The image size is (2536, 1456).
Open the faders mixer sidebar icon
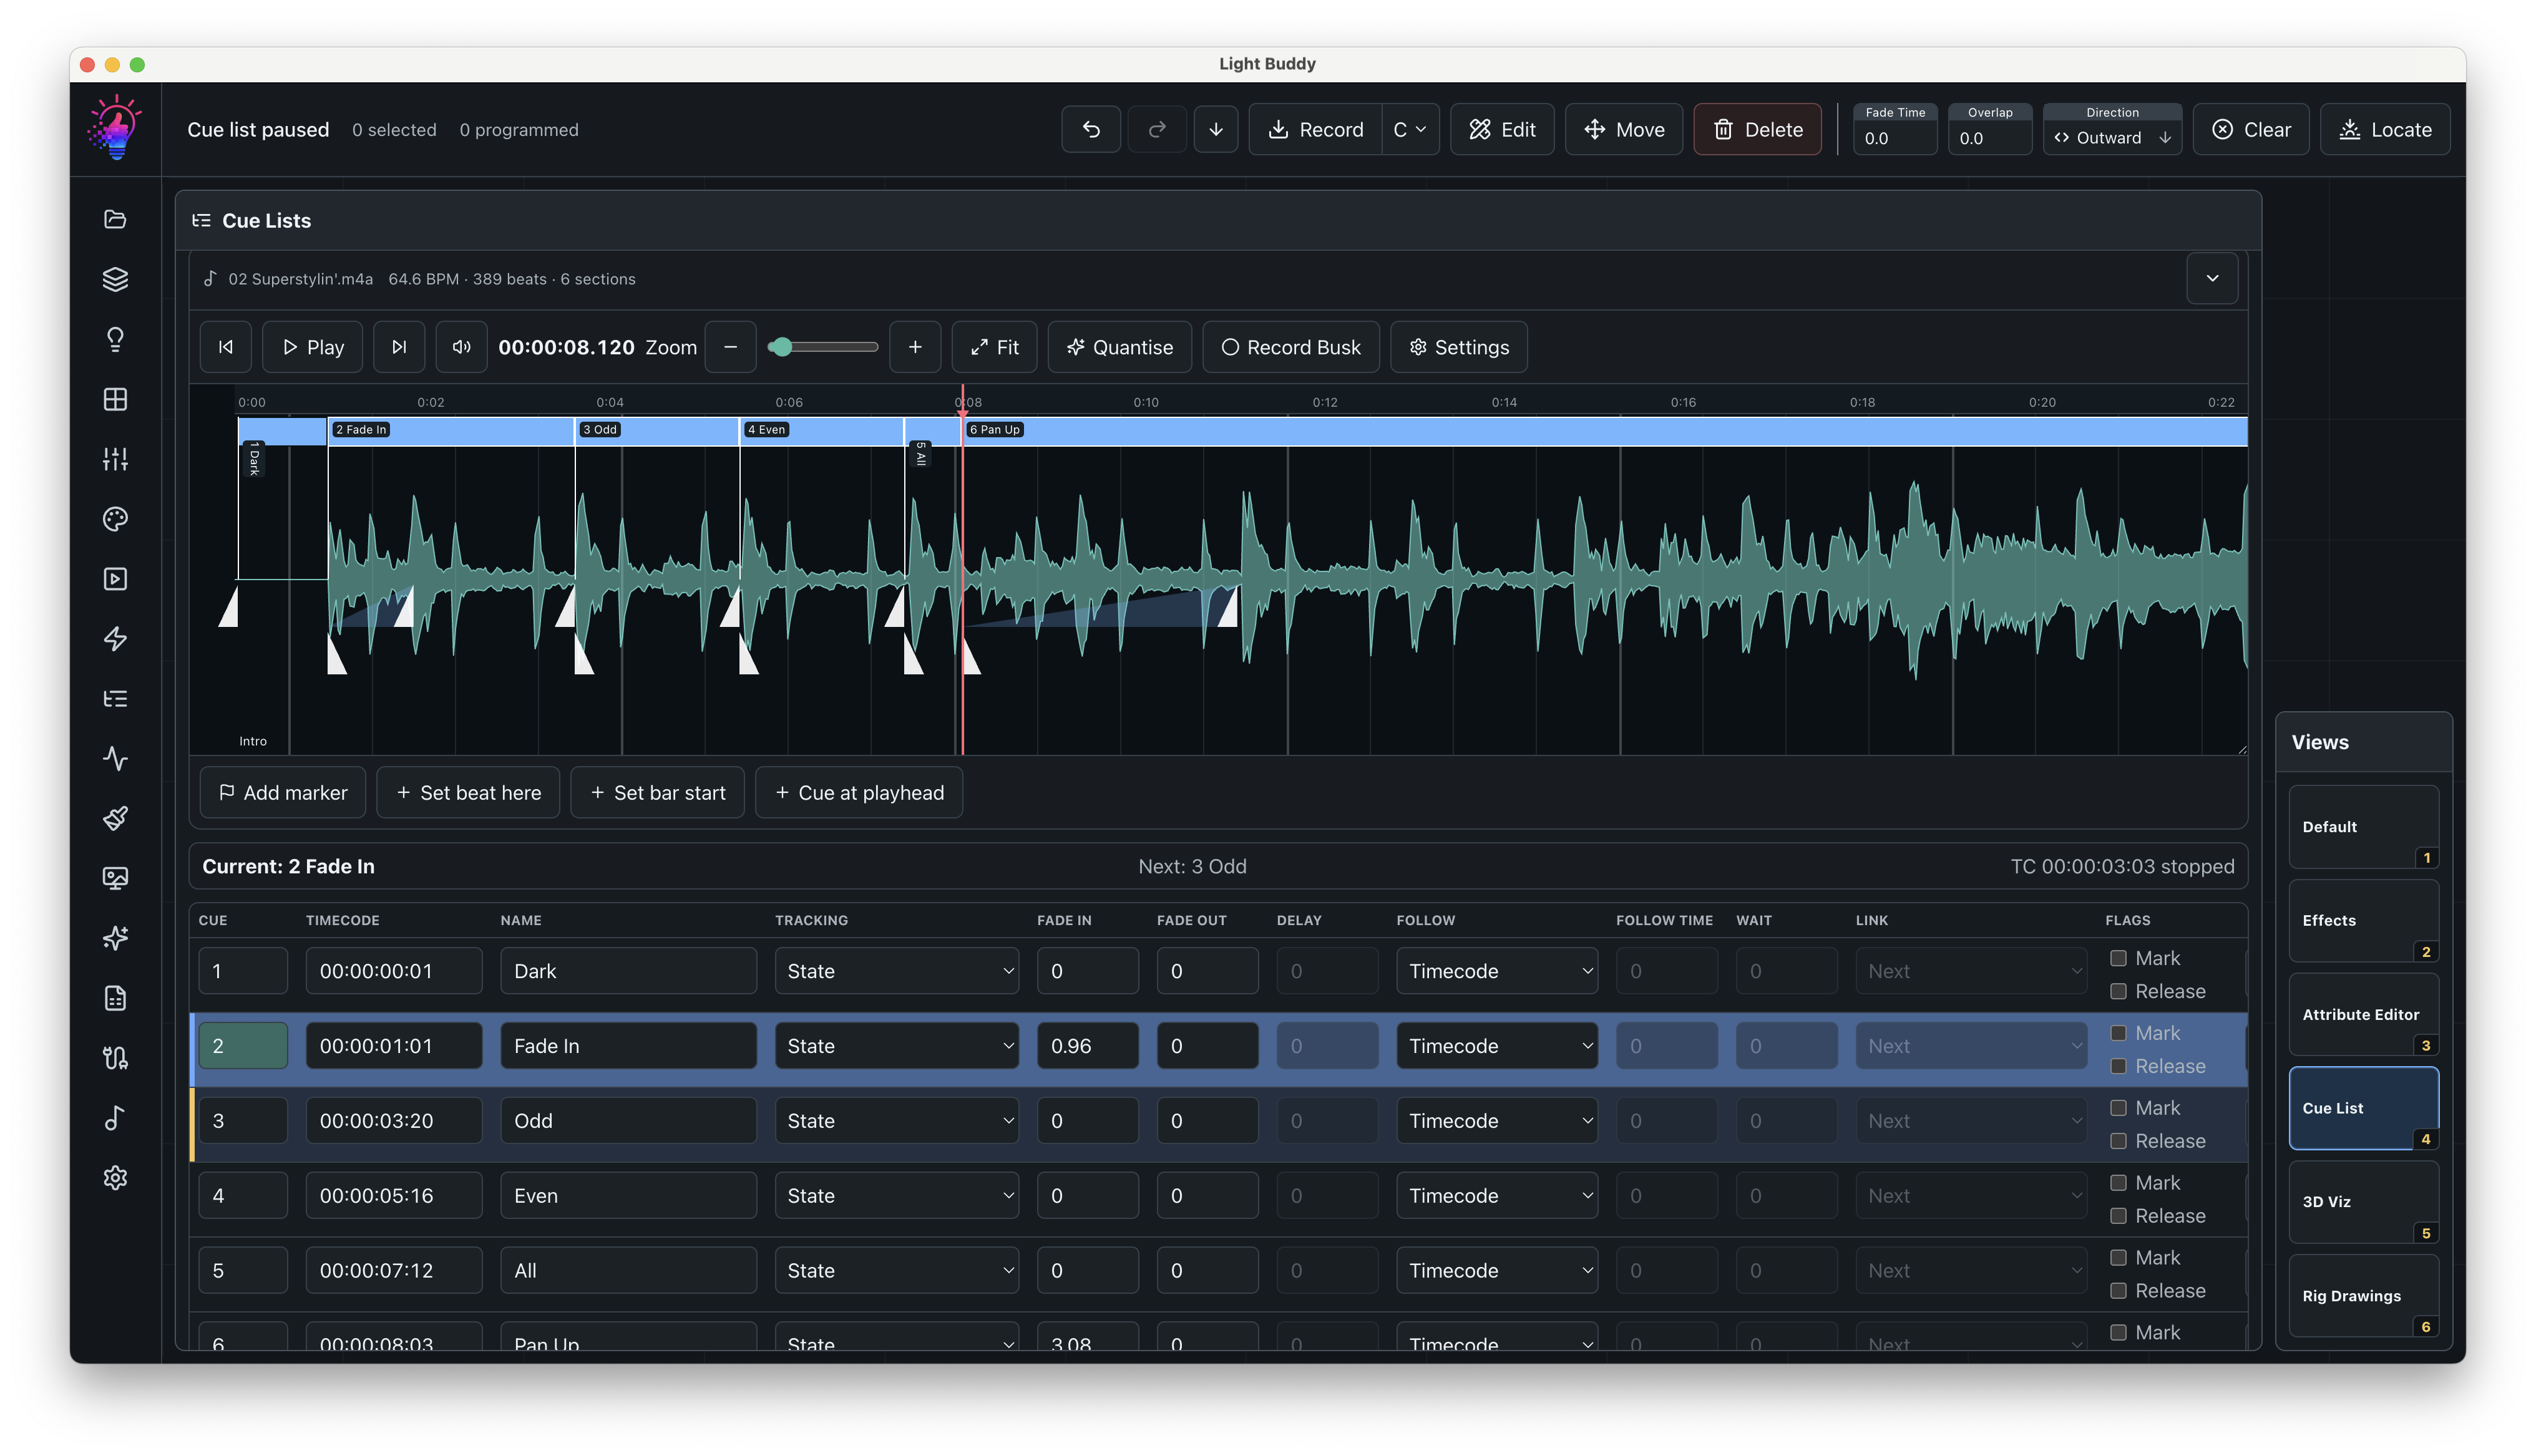[x=115, y=459]
